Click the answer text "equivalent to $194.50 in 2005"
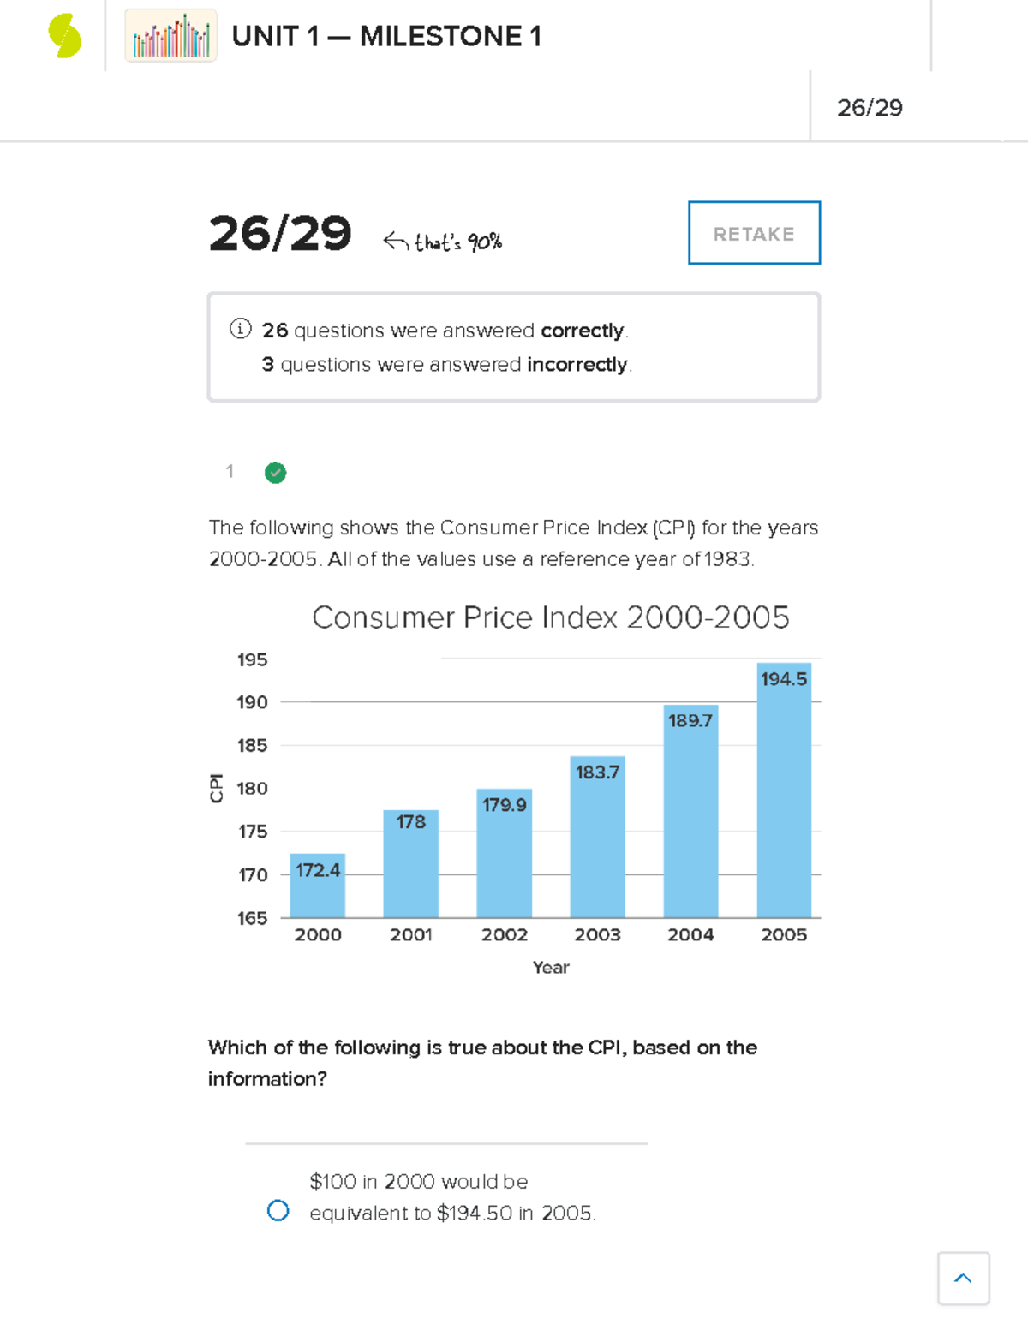The height and width of the screenshot is (1330, 1028). coord(452,1213)
